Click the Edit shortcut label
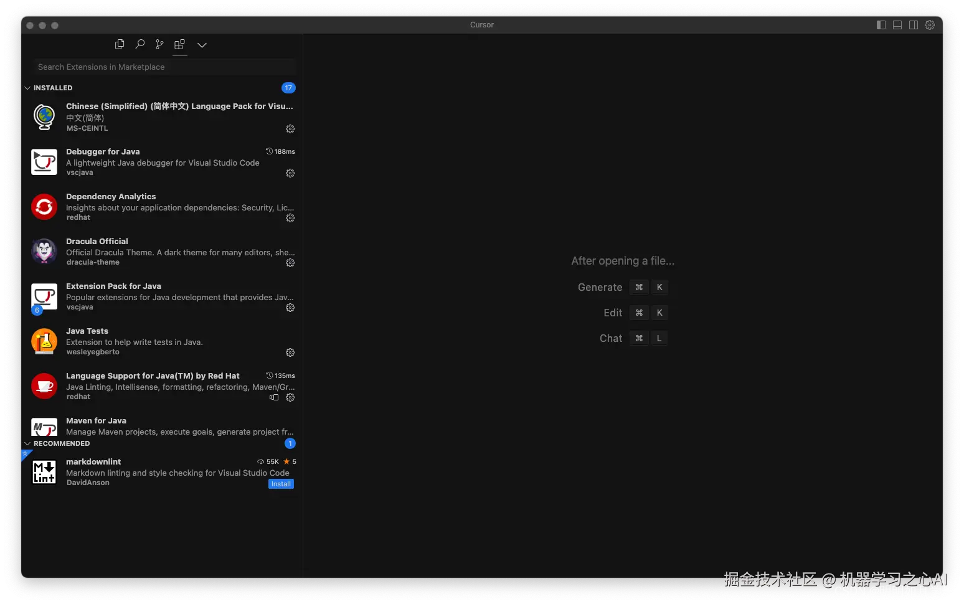Viewport: 964px width, 604px height. tap(613, 313)
